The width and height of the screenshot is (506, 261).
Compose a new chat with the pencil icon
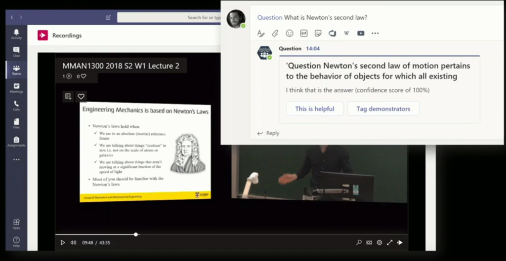tap(108, 17)
